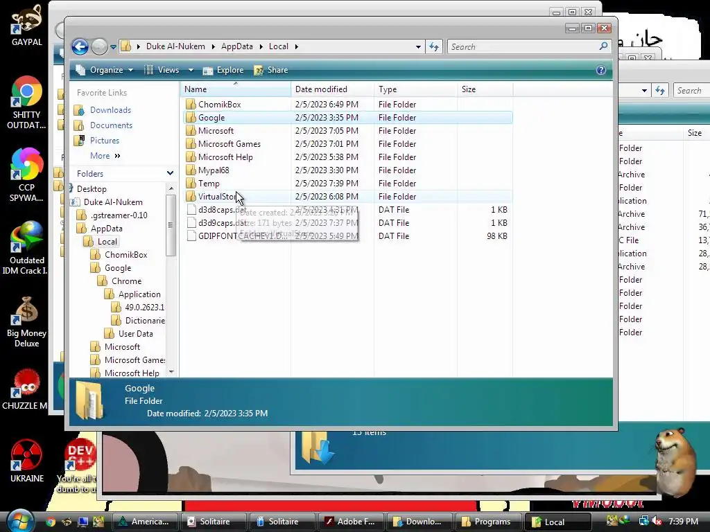Click the CHUZZLE desktop shortcut
Viewport: 710px width, 532px height.
coord(25,389)
